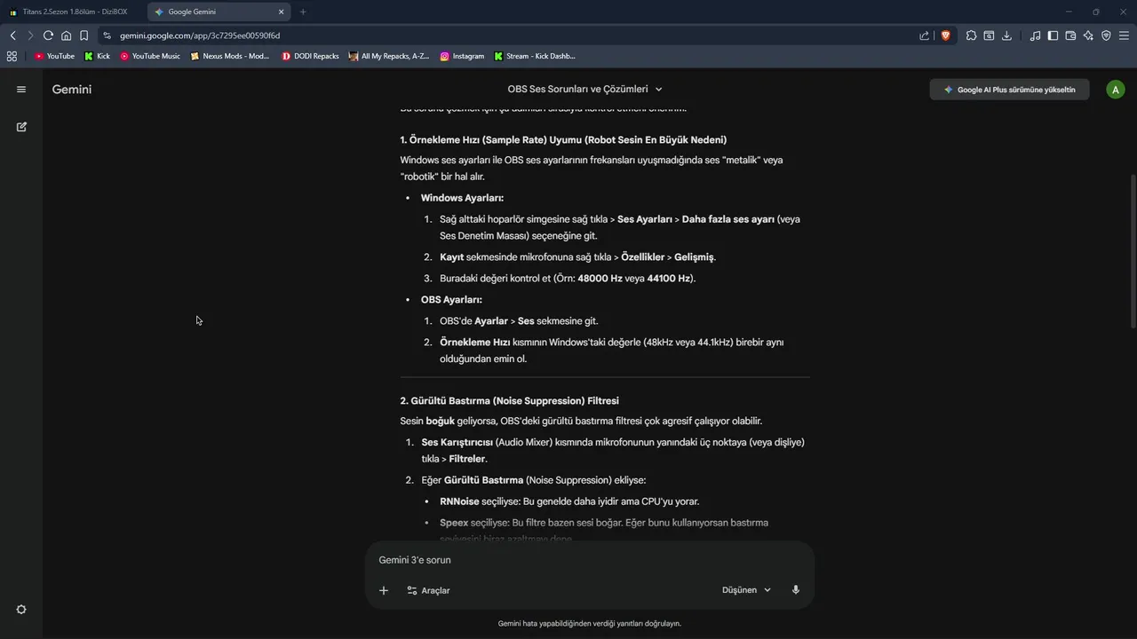Click the 'OBS Ayarları:' bullet text

pyautogui.click(x=451, y=300)
